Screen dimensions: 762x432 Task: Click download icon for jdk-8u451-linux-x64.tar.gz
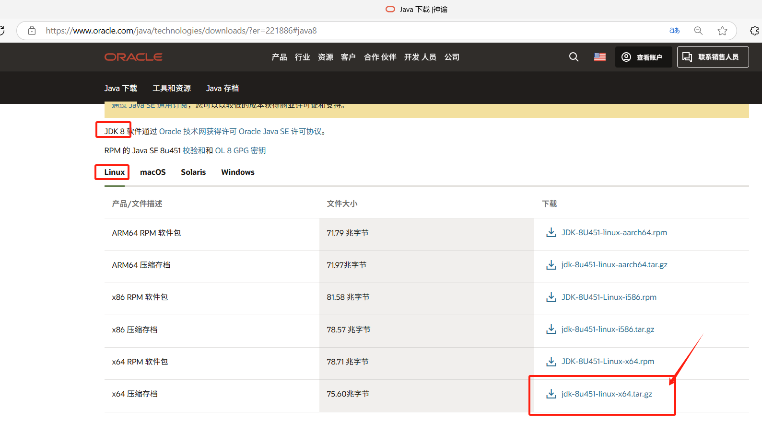click(x=551, y=394)
